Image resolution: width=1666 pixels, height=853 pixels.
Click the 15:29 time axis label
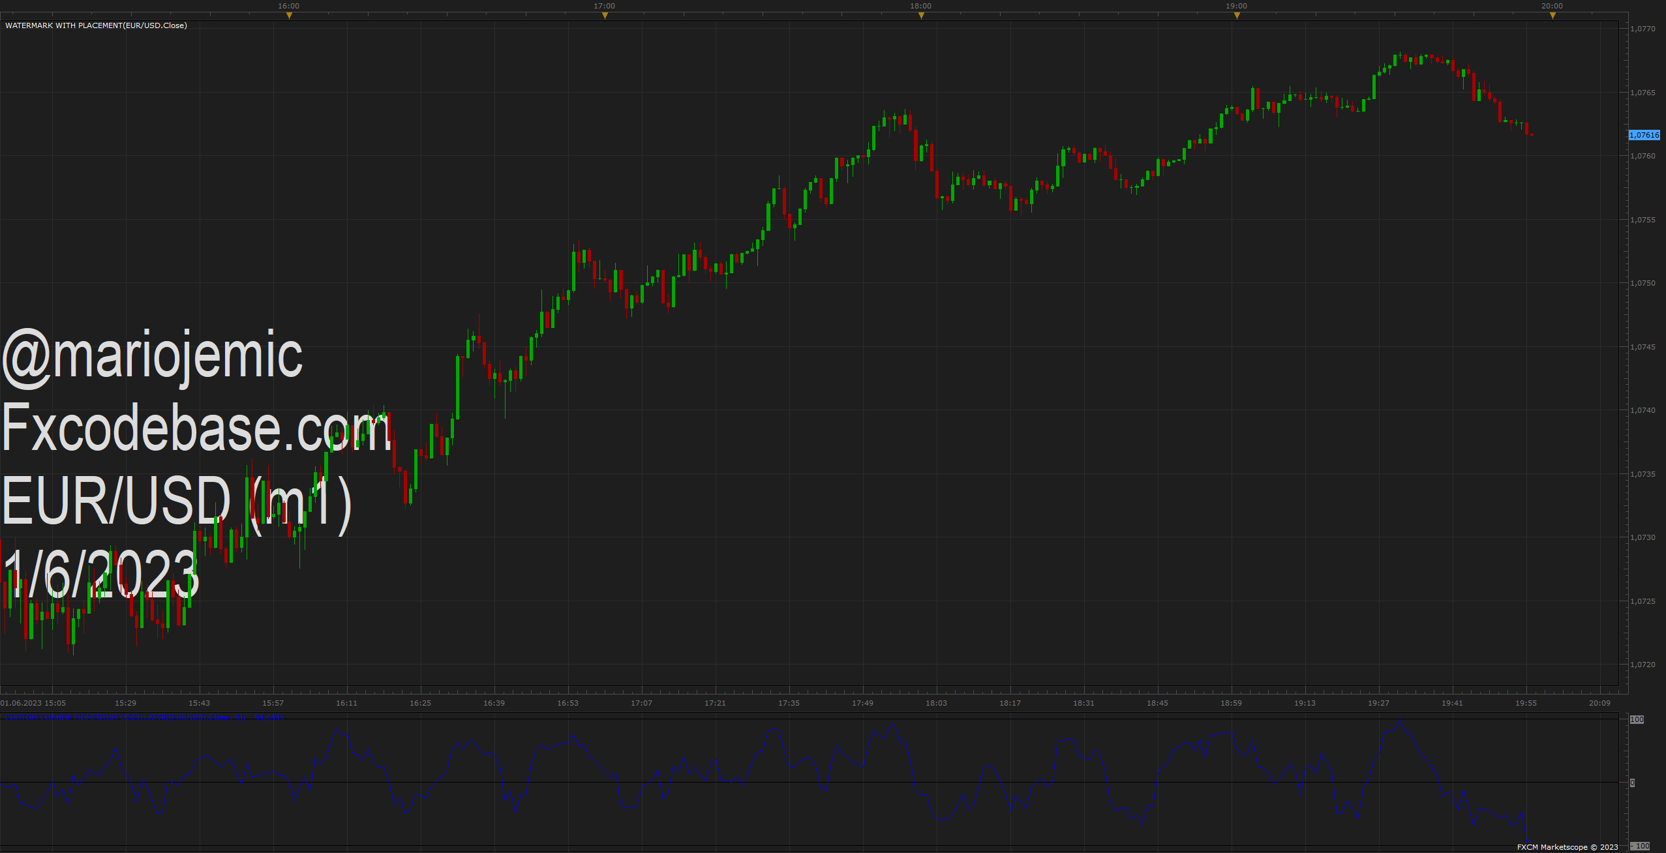tap(125, 703)
